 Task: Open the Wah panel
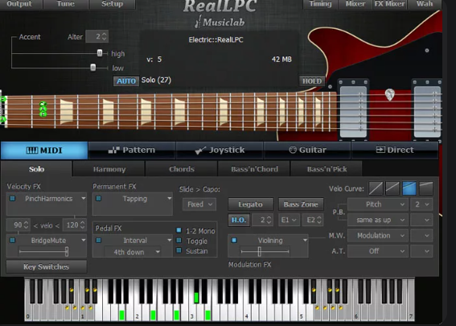tap(425, 4)
